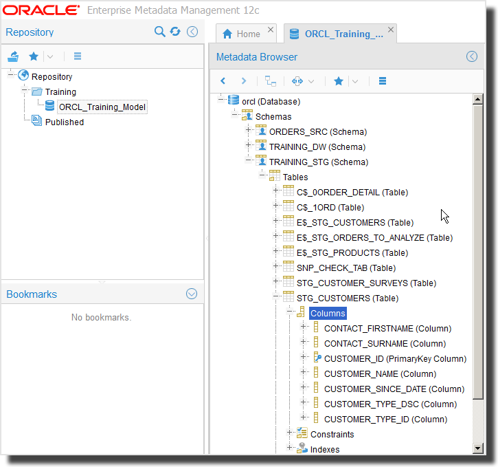Click the four-arrow move icon in browser toolbar

click(x=297, y=81)
